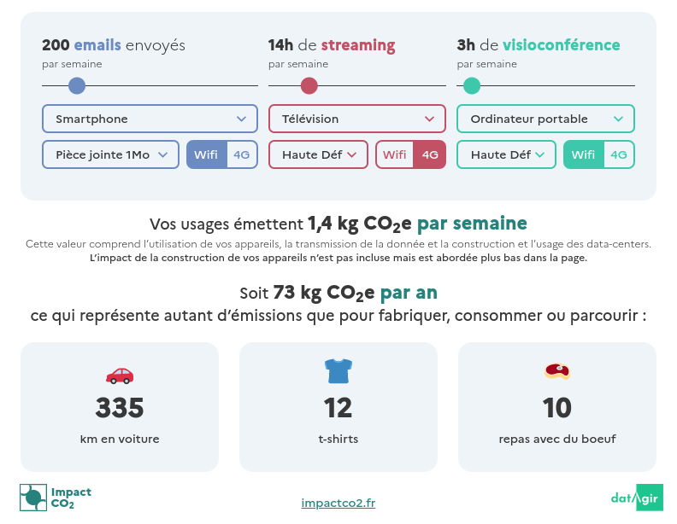Click the beef steak icon
Viewport: 677px width, 524px height.
tap(557, 370)
